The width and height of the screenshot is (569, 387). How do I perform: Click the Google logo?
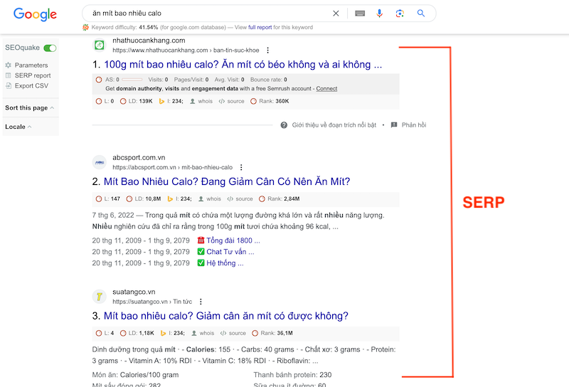(35, 14)
